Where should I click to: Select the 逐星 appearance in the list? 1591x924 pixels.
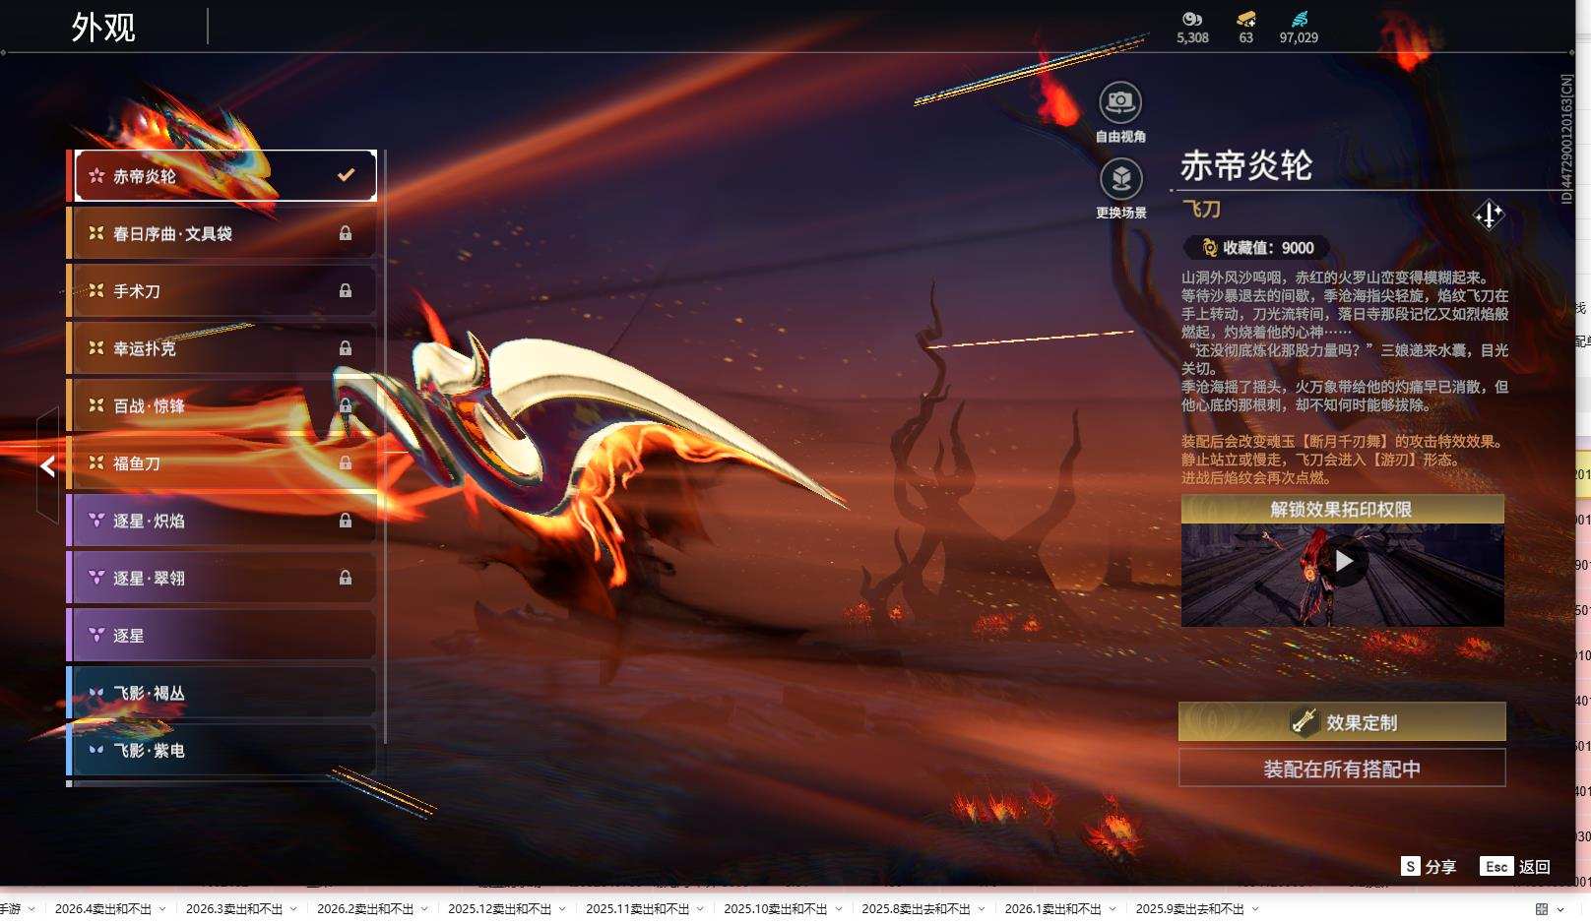tap(197, 635)
